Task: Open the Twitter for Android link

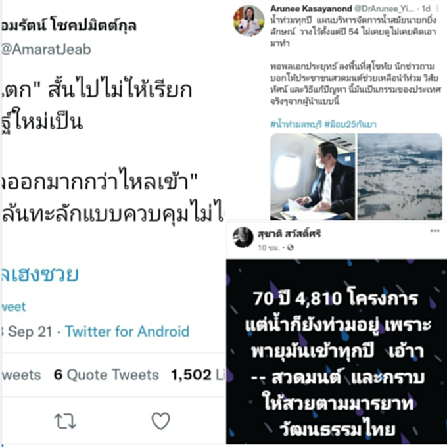Action: pyautogui.click(x=127, y=331)
